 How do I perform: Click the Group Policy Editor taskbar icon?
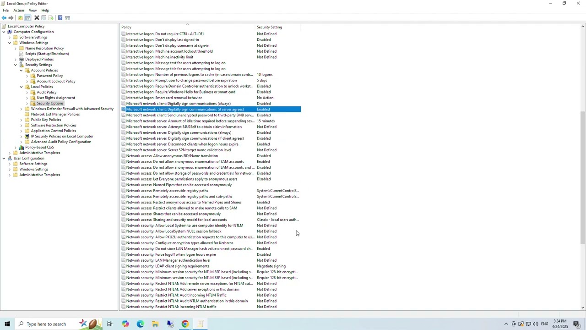(200, 324)
